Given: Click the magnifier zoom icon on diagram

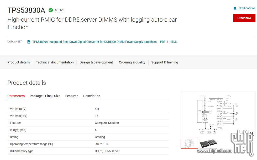Looking at the screenshot, I should (252, 134).
